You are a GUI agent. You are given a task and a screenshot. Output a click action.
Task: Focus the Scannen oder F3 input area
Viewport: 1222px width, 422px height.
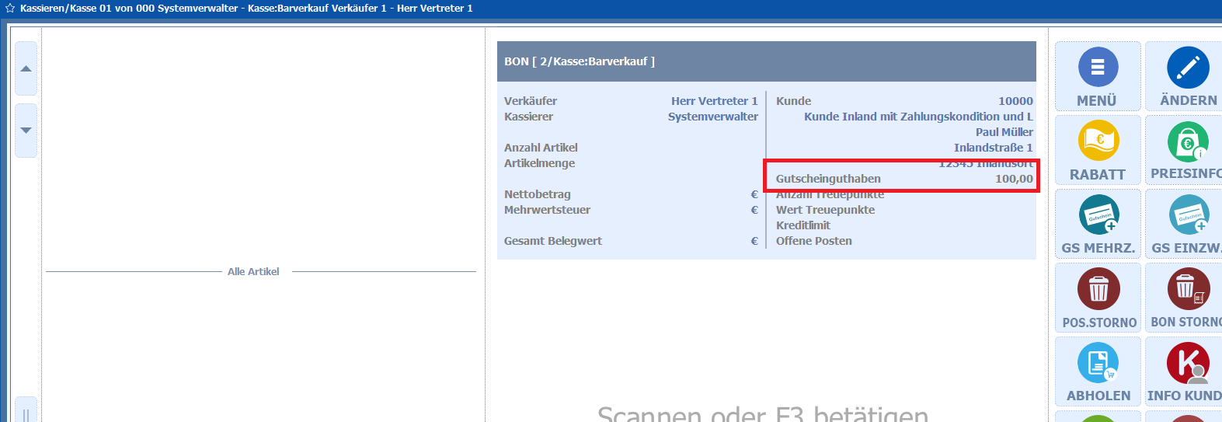[x=762, y=412]
